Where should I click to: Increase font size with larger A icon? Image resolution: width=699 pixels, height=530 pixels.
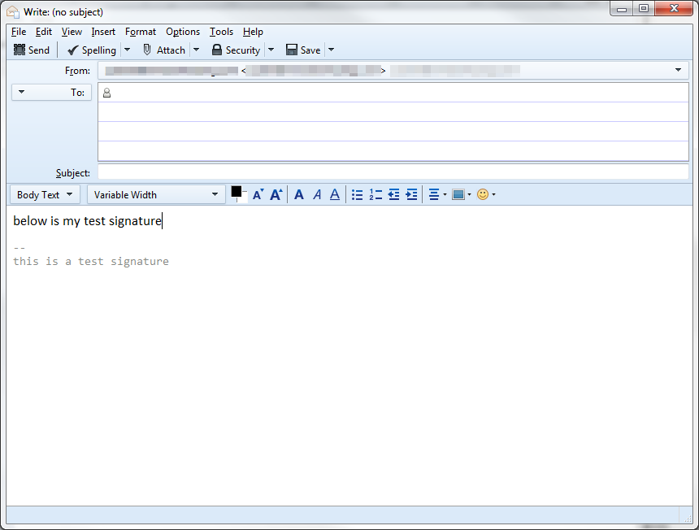pos(276,195)
